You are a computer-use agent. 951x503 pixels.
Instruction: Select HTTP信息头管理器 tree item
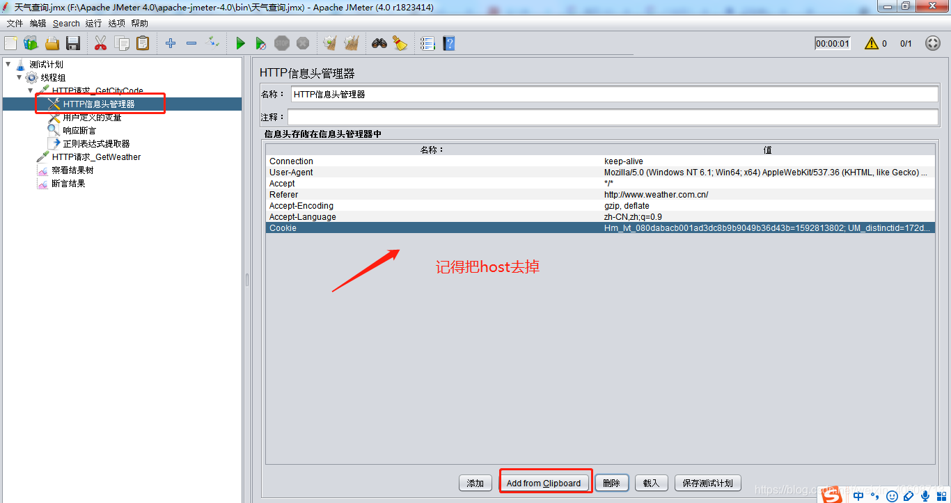point(99,104)
